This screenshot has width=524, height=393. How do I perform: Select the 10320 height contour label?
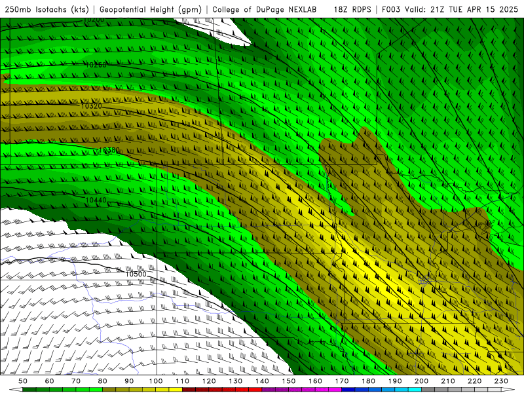coord(92,106)
